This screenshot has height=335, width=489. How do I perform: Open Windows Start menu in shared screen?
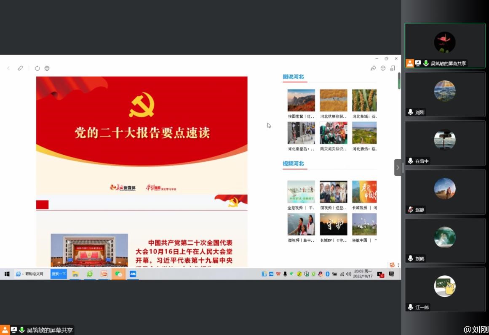[7, 274]
